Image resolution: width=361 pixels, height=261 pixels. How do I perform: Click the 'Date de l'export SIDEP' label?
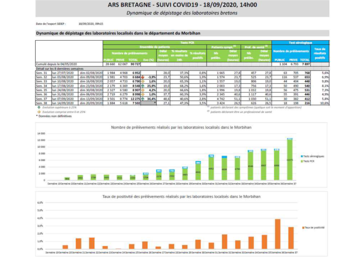coord(51,24)
